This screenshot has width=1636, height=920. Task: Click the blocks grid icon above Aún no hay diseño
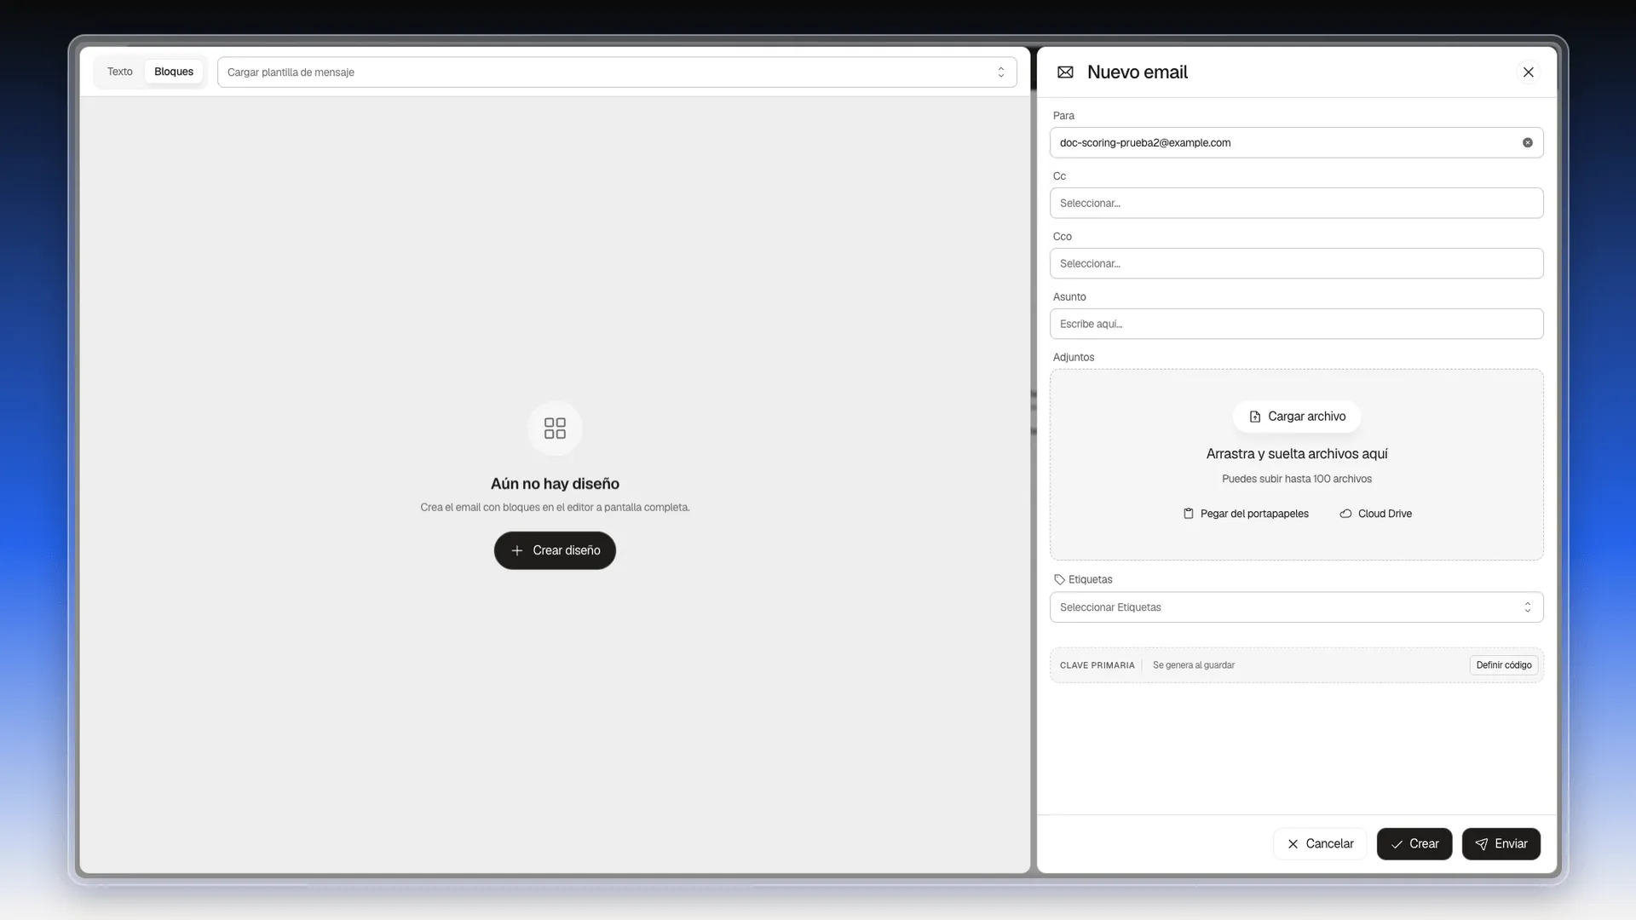coord(555,428)
